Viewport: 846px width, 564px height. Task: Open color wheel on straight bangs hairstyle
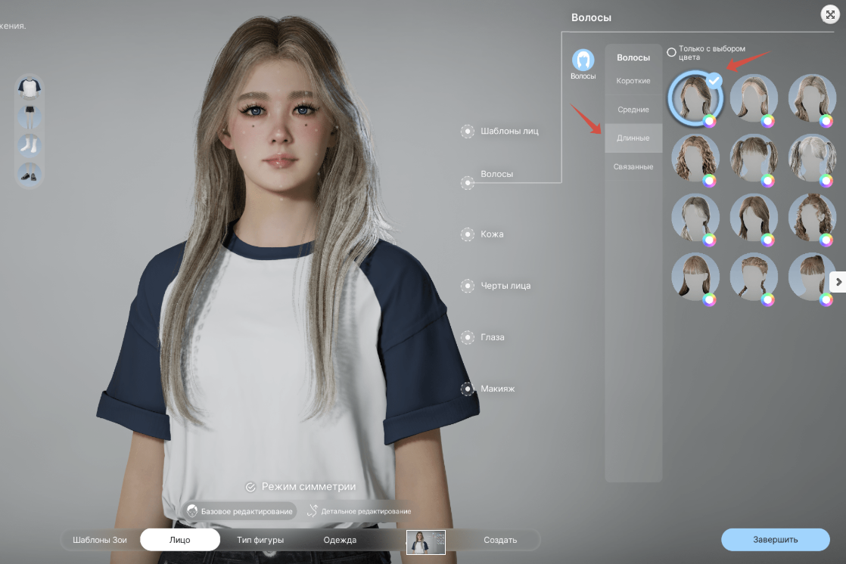[x=710, y=300]
